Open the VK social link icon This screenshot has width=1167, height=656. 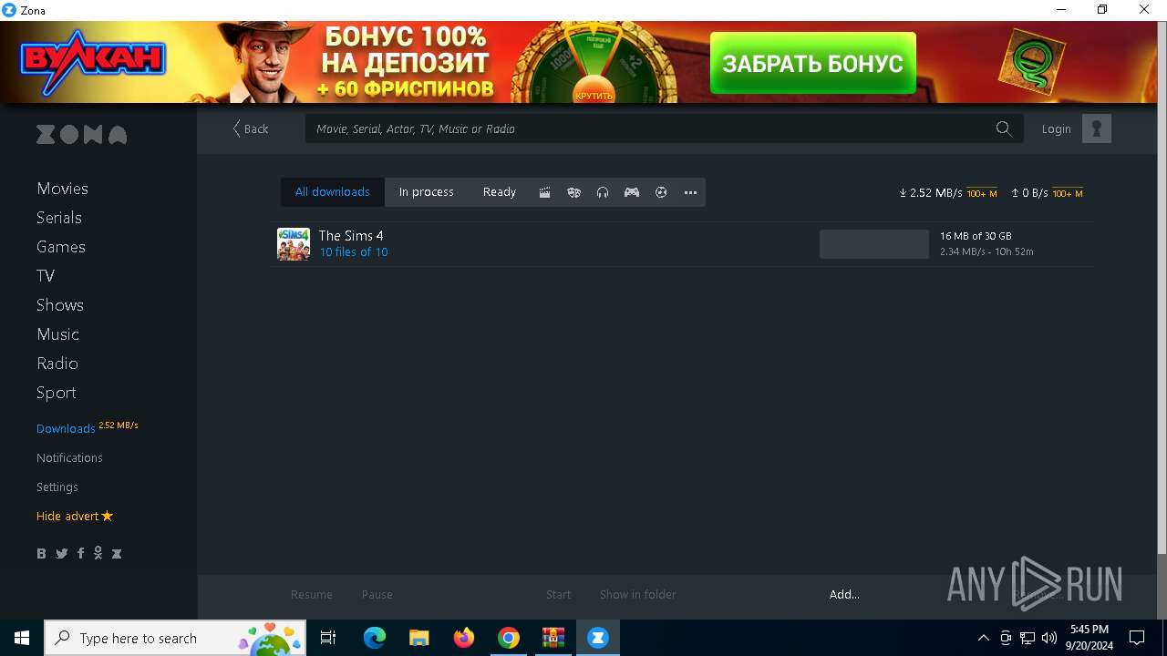(x=41, y=553)
